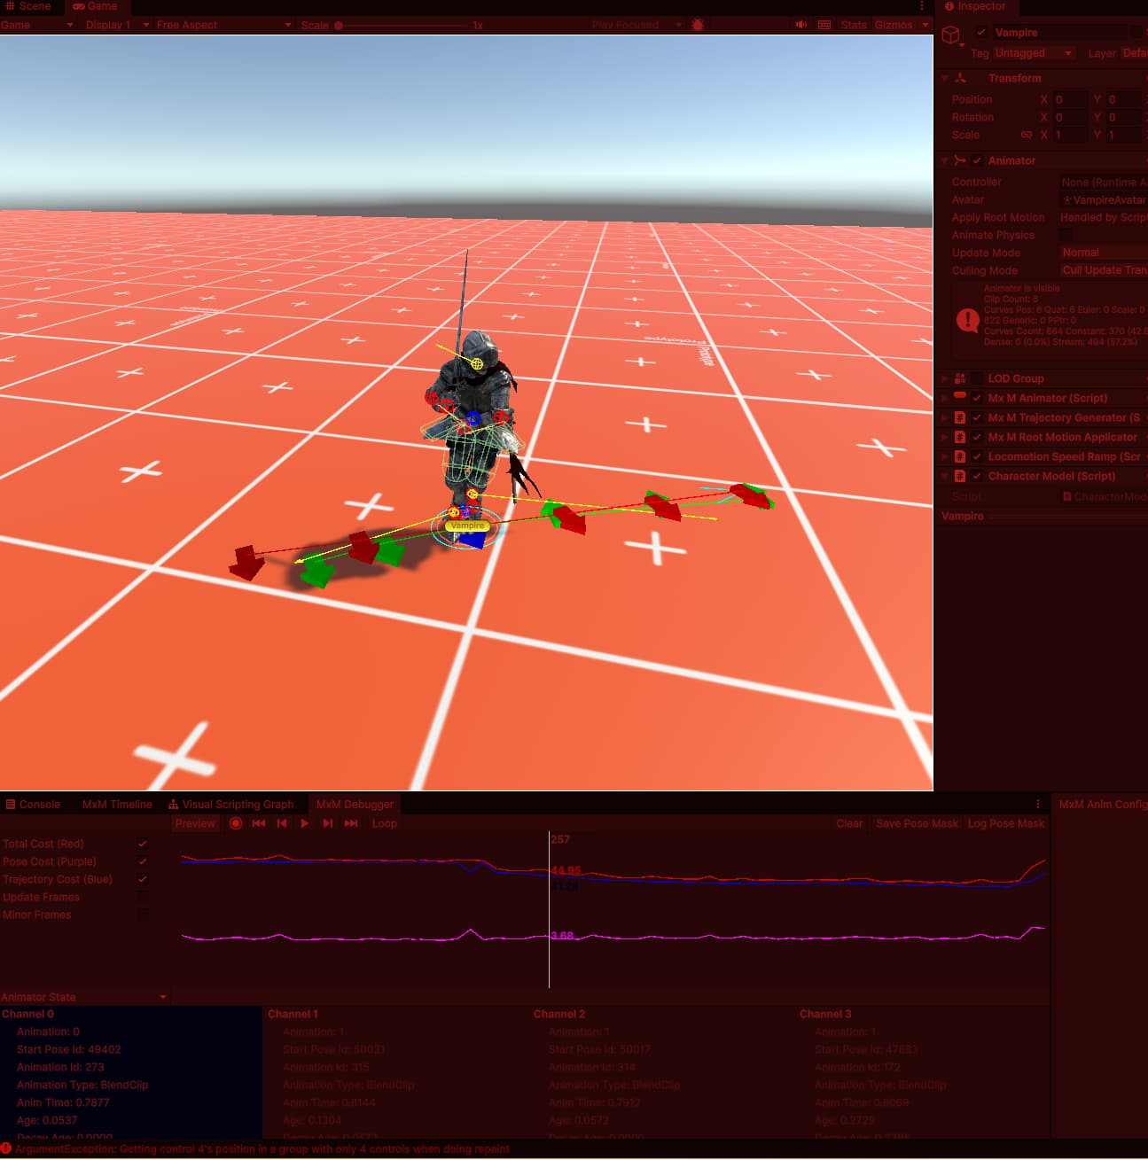Screen dimensions: 1148x1160
Task: Disable the Mx M Animator (Script) component checkbox
Action: tap(979, 398)
